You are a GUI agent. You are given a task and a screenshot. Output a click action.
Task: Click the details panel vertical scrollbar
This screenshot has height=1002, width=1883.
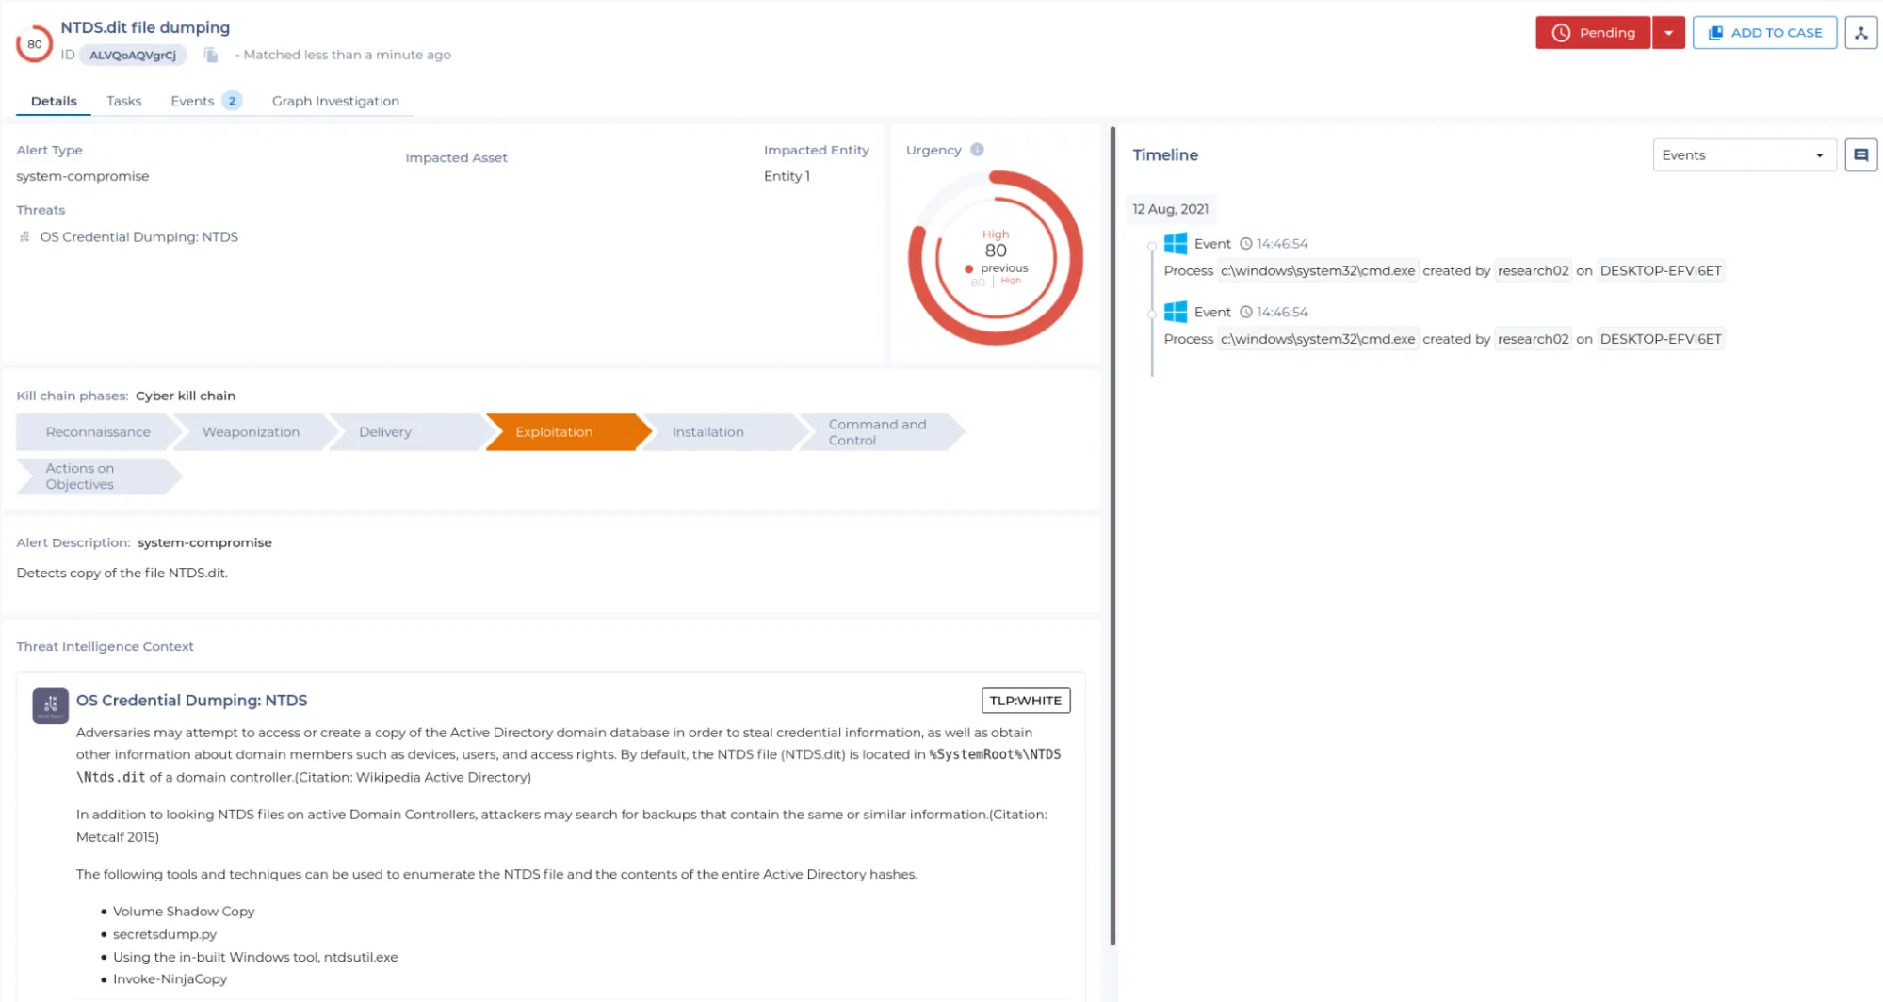1112,536
